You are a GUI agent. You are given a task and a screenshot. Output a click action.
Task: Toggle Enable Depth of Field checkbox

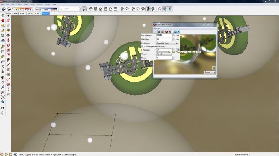143,47
